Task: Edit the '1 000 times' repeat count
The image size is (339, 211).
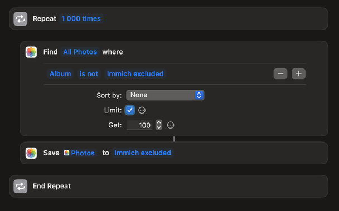Action: point(81,18)
